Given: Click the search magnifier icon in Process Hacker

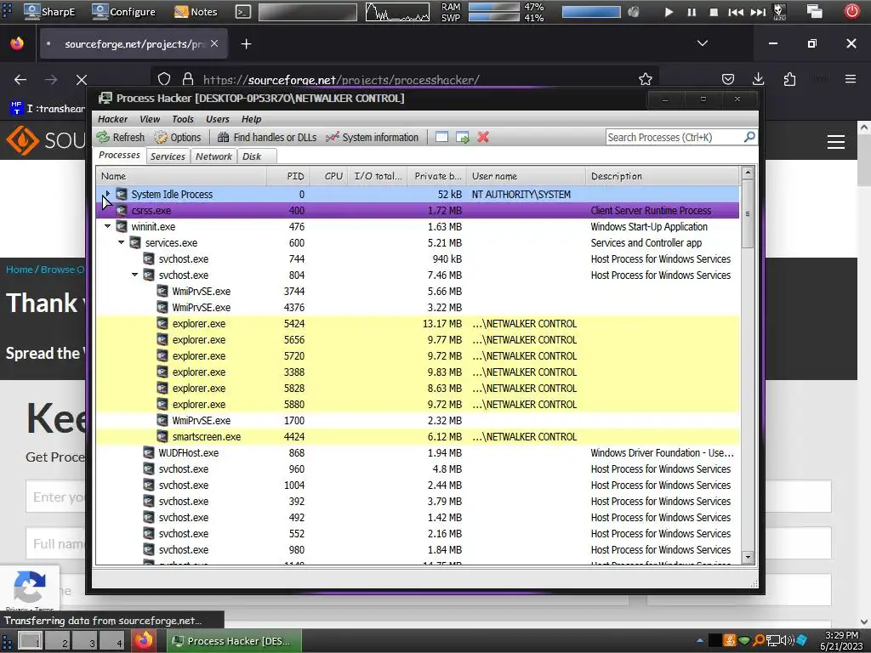Looking at the screenshot, I should point(749,137).
